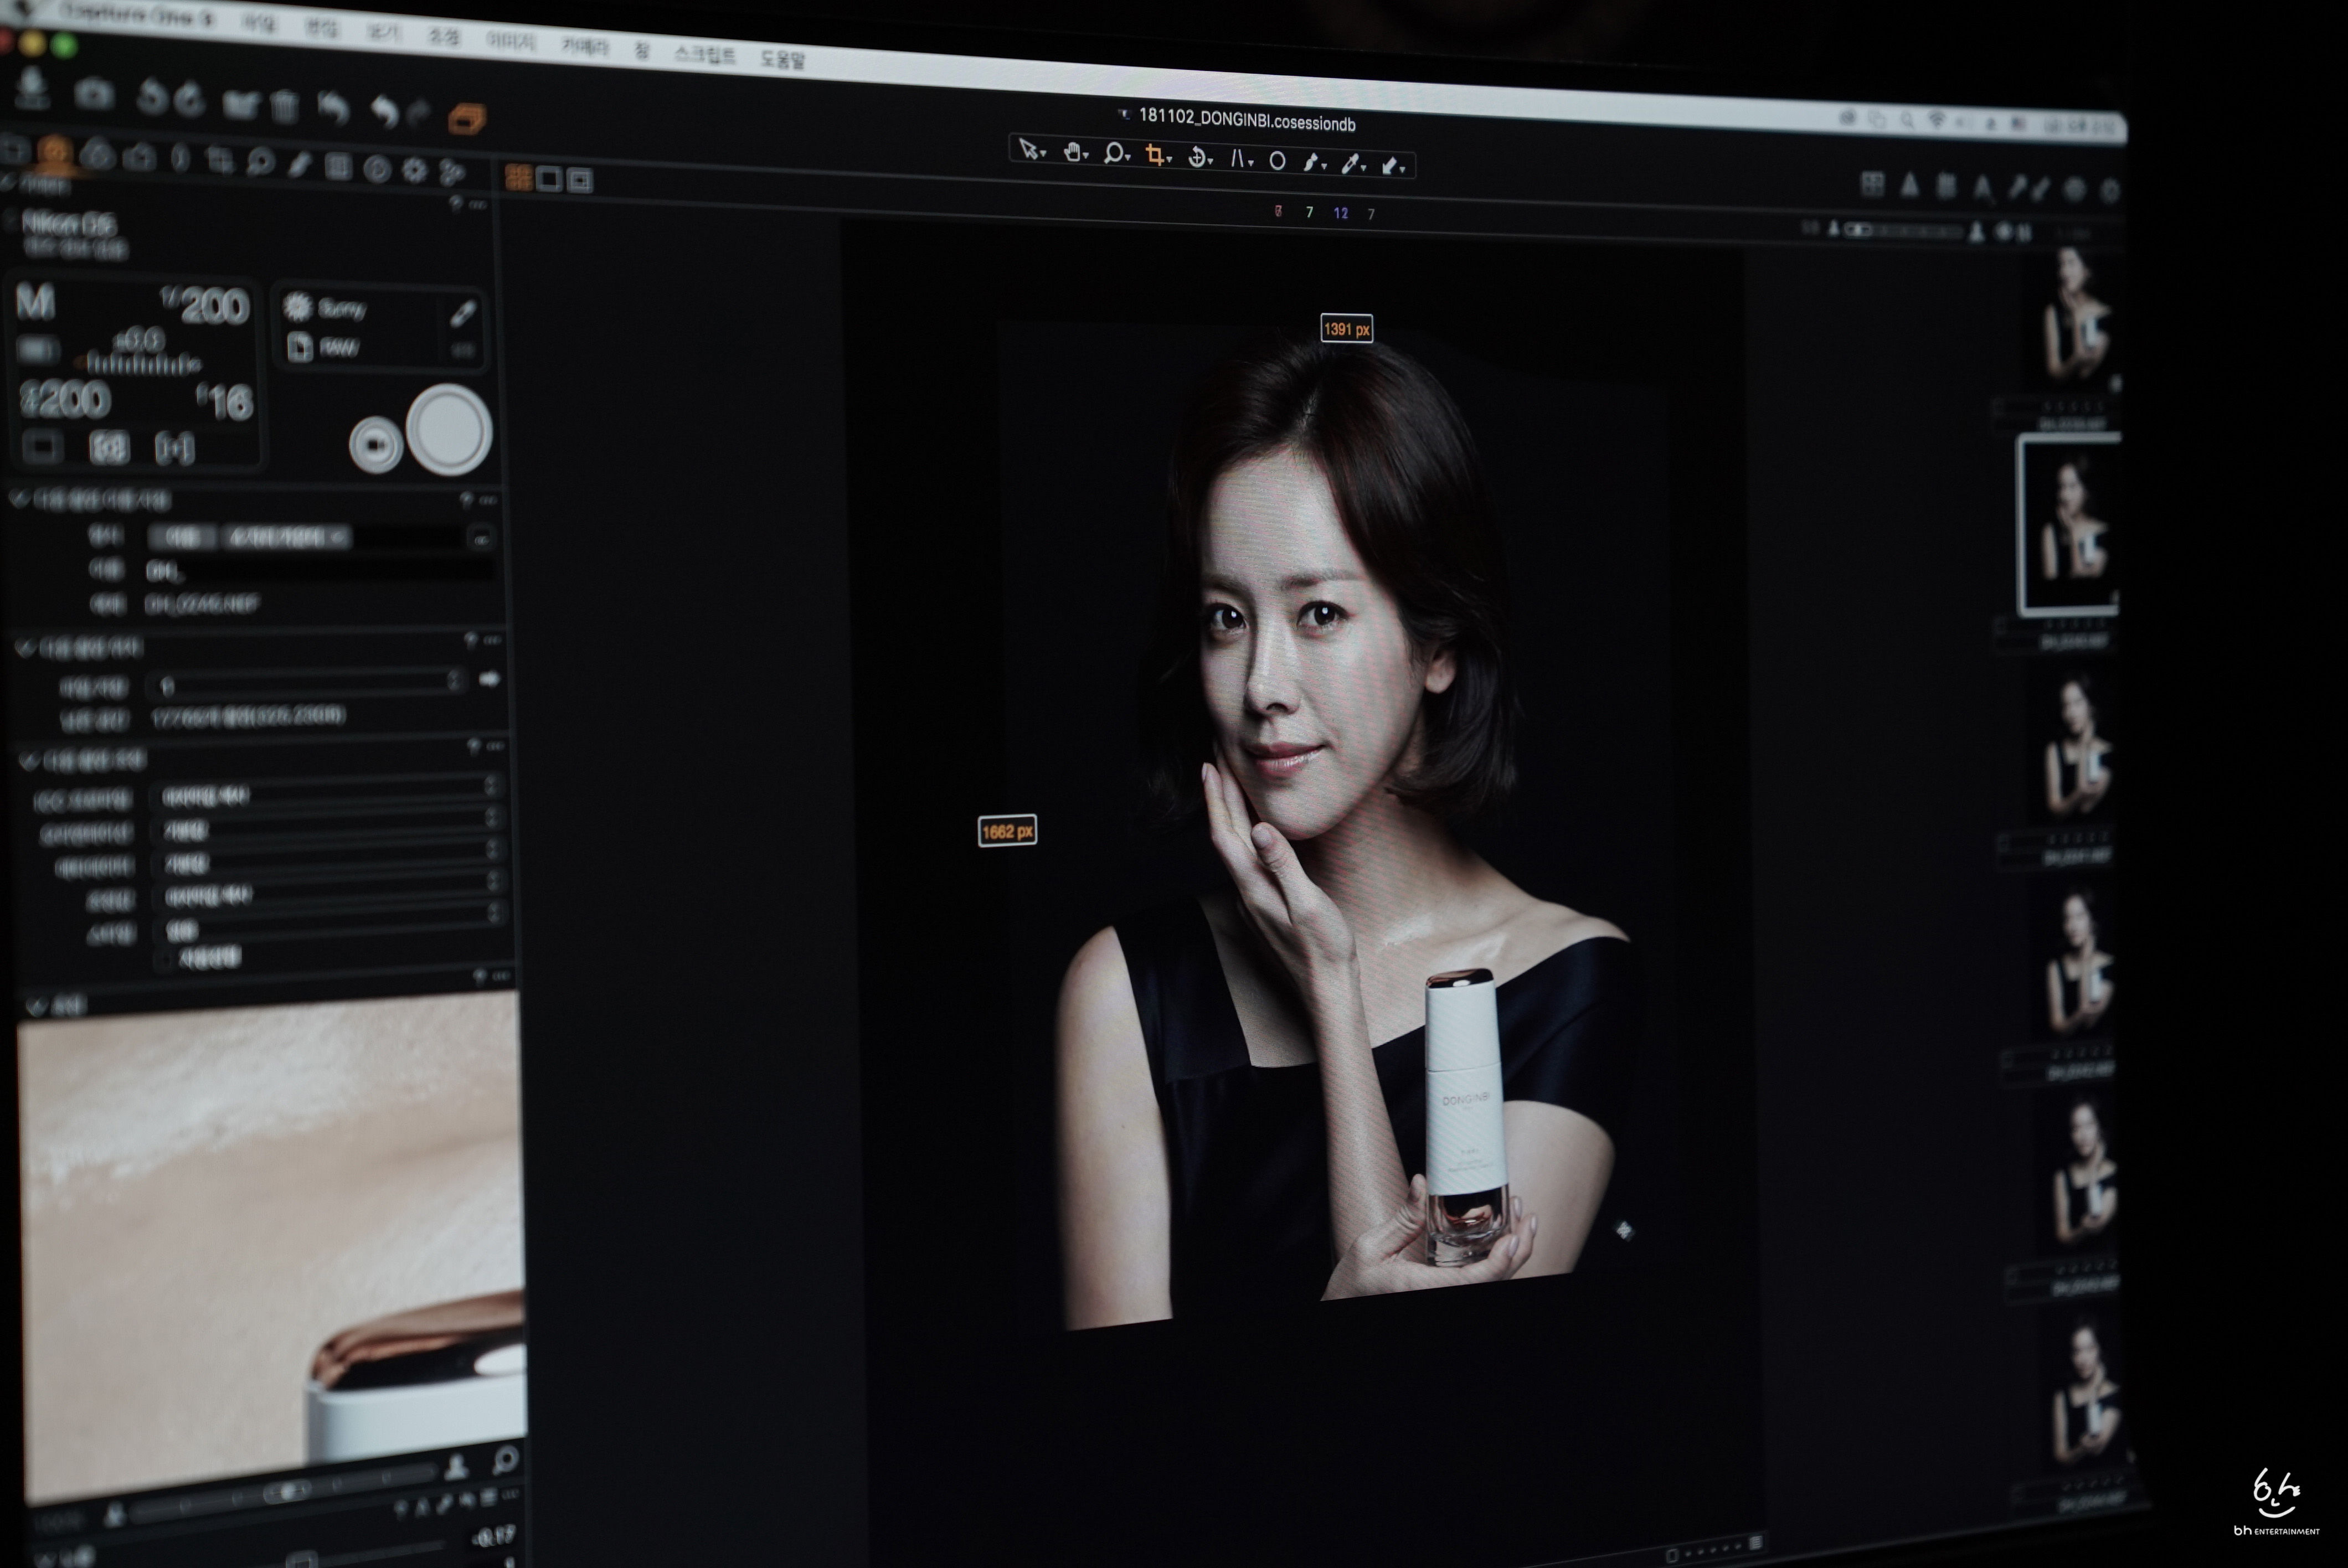Screen dimensions: 2348x1568
Task: Open the magnifier Details tool tab
Action: coord(260,163)
